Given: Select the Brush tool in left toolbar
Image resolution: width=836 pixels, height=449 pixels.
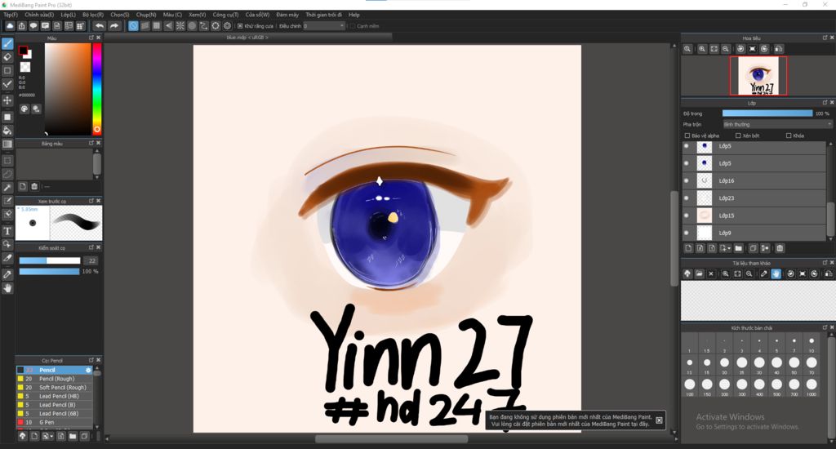Looking at the screenshot, I should click(7, 44).
